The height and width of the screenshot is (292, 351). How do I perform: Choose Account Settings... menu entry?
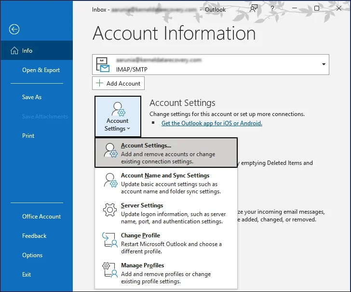pyautogui.click(x=166, y=153)
